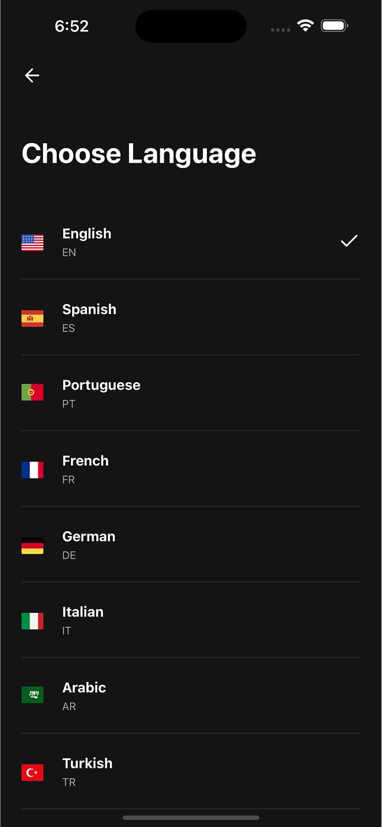382x827 pixels.
Task: Click the checkmark next to English
Action: pos(348,241)
